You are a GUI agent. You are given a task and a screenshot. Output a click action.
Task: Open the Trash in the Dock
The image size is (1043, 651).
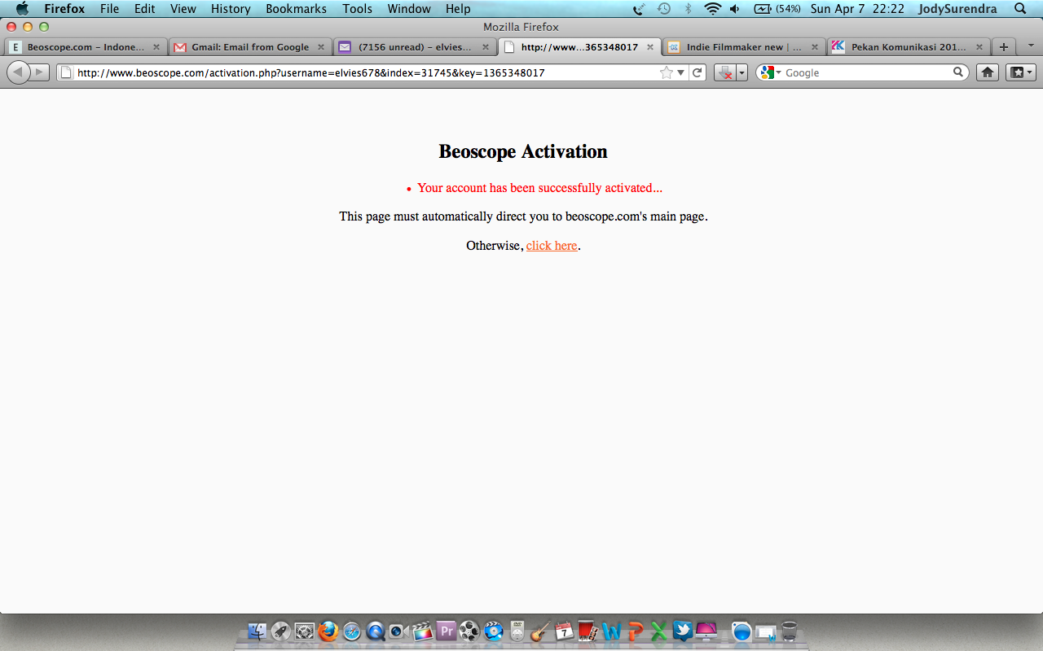click(x=790, y=631)
